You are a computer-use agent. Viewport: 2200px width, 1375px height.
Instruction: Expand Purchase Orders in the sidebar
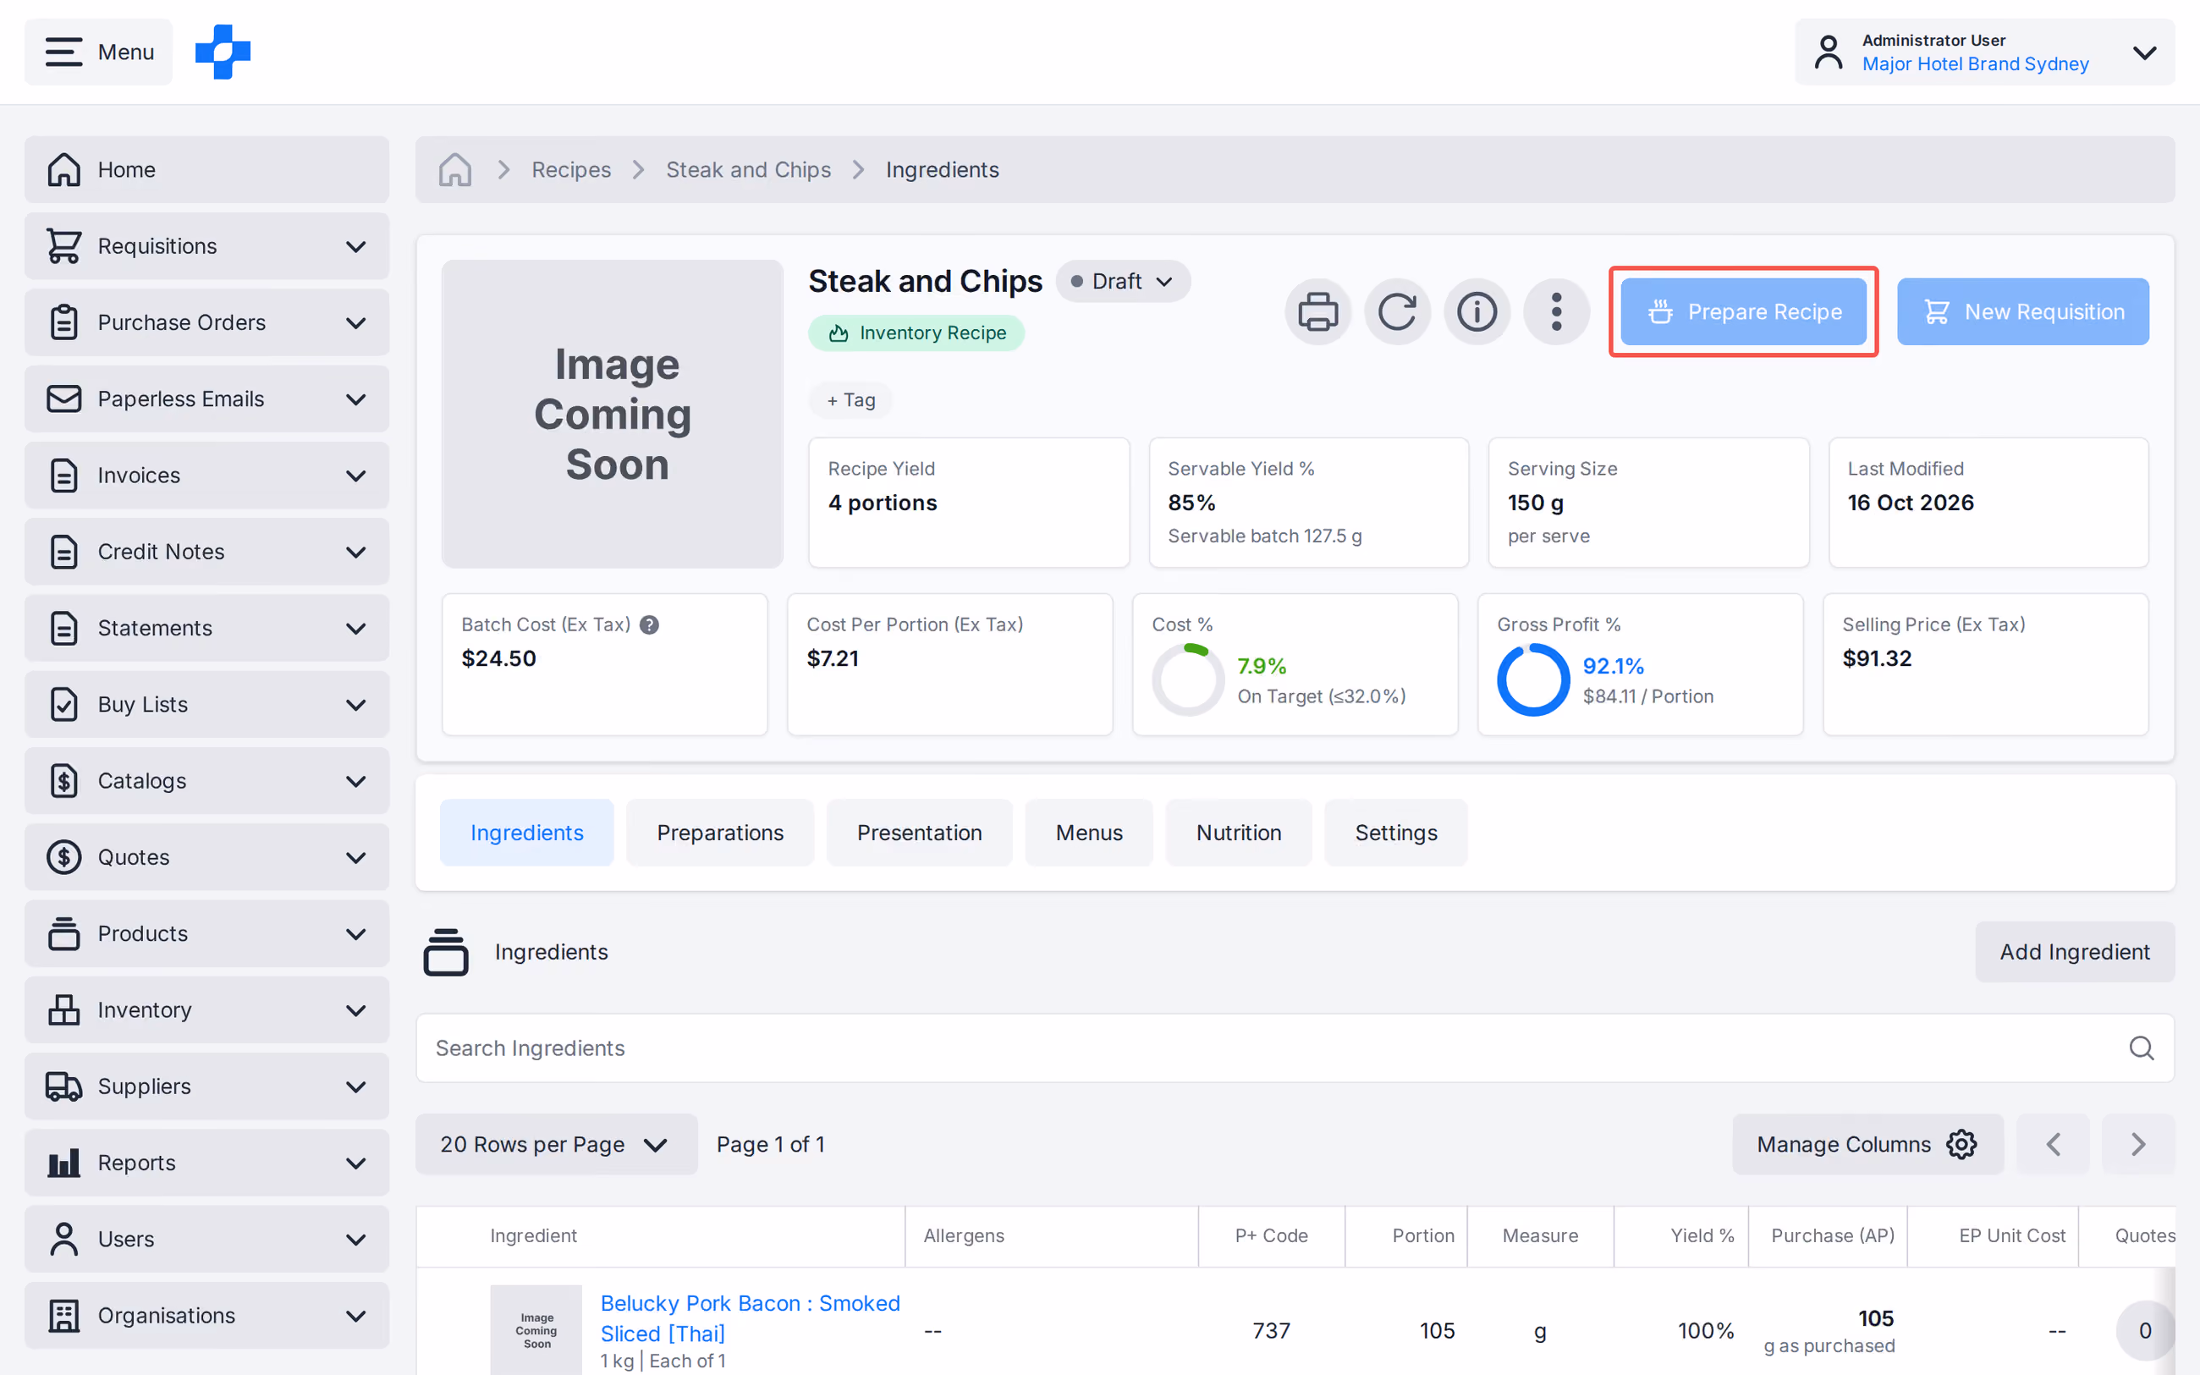click(206, 323)
